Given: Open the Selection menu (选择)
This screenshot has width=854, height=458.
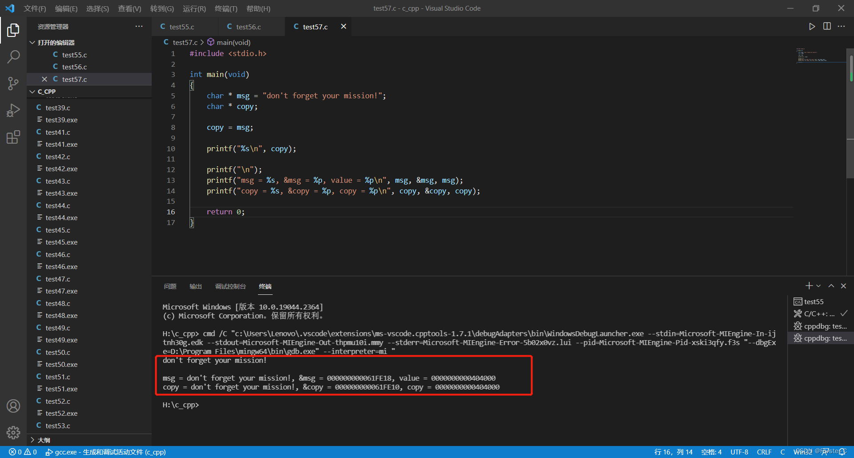Looking at the screenshot, I should [x=97, y=8].
